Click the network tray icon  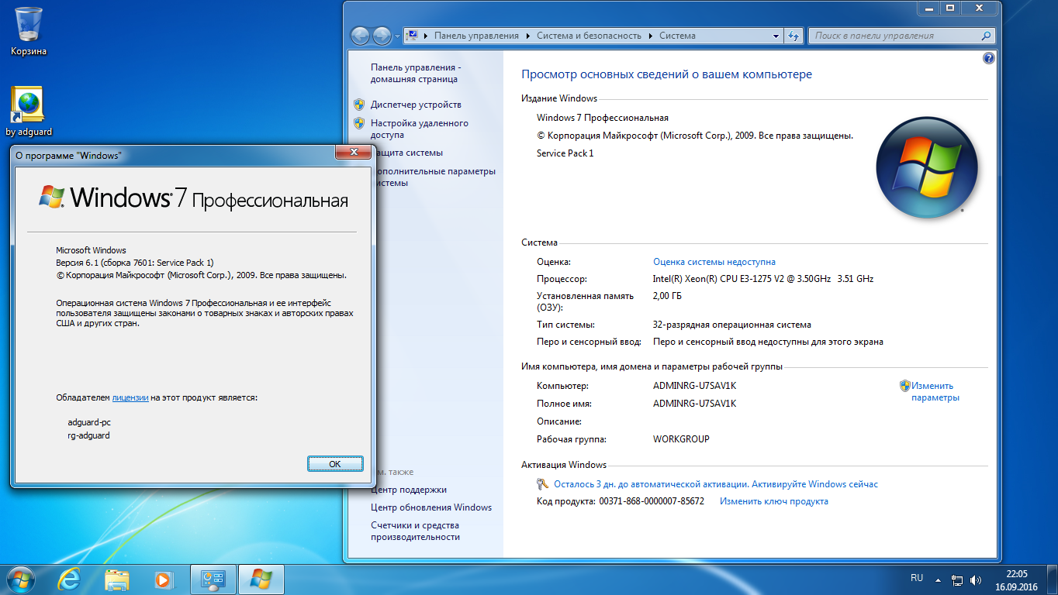coord(957,579)
